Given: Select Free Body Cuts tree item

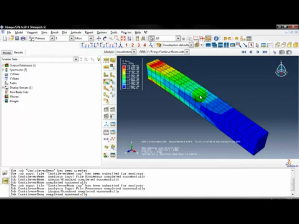Looking at the screenshot, I should coord(19,92).
